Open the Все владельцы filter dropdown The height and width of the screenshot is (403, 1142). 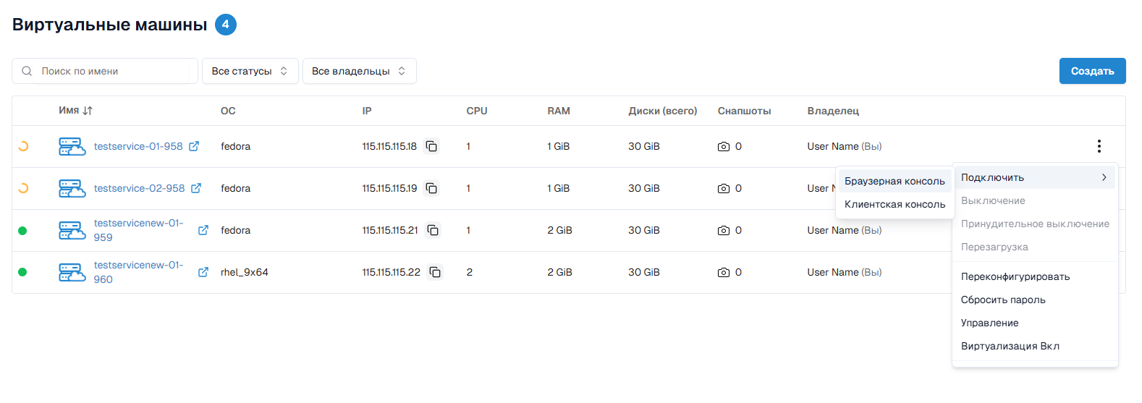click(x=359, y=71)
